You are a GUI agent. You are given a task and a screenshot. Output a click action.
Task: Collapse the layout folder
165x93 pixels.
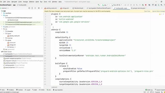[4, 33]
